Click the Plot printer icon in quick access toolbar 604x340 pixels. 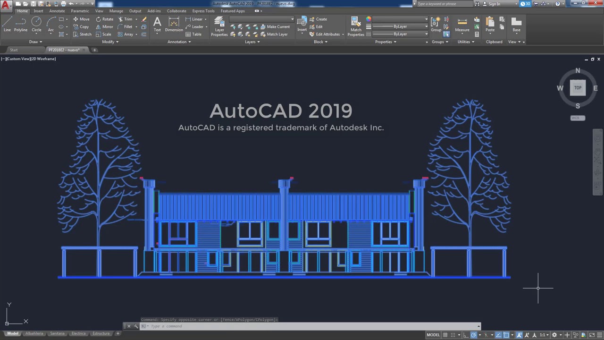coord(63,4)
